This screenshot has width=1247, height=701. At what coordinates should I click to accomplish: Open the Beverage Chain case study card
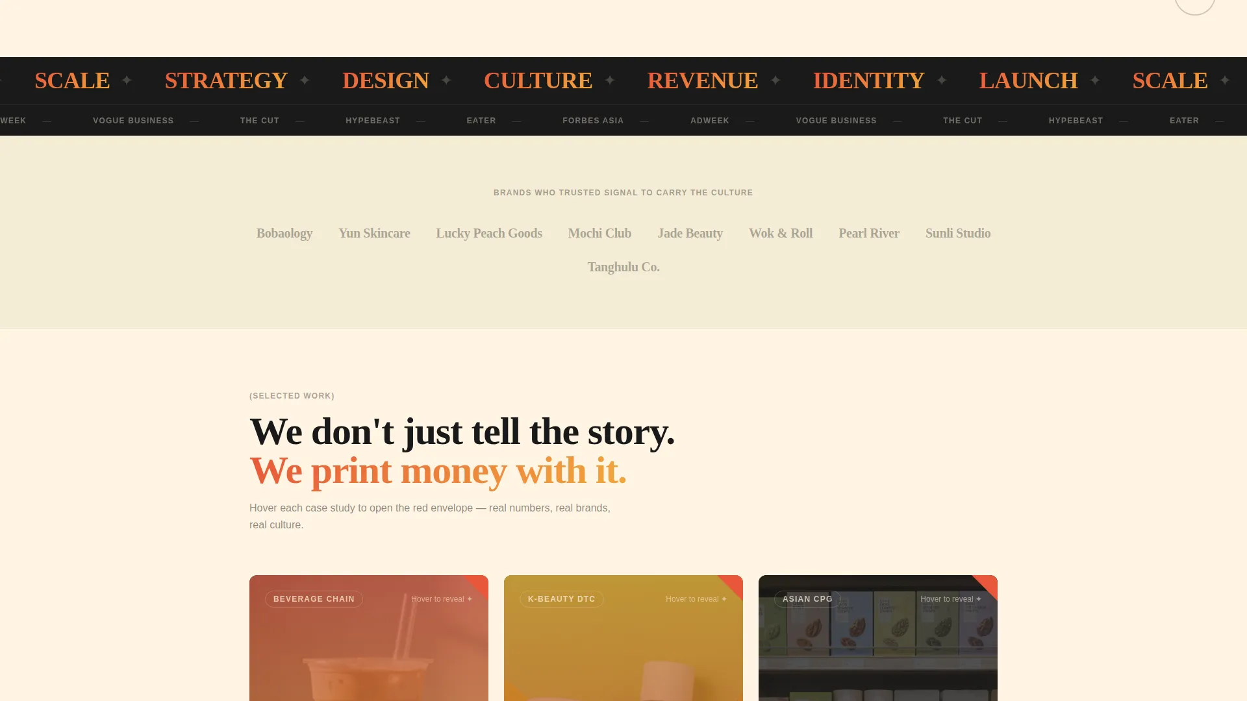tap(369, 638)
